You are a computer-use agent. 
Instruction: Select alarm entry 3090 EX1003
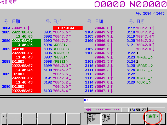tap(21, 89)
